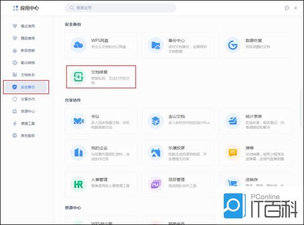Open the 资源中心 category
Screen dimensions: 304x225
(x=26, y=111)
